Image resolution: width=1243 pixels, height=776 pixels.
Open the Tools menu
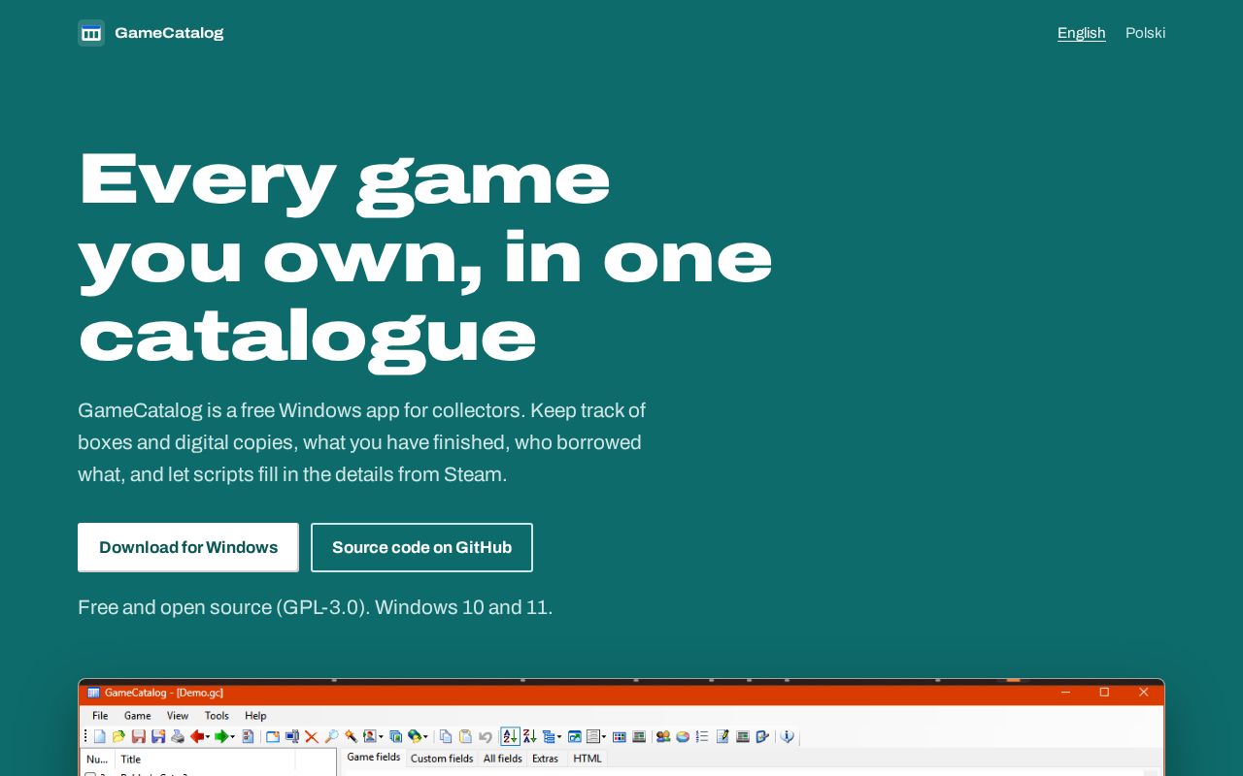coord(217,716)
